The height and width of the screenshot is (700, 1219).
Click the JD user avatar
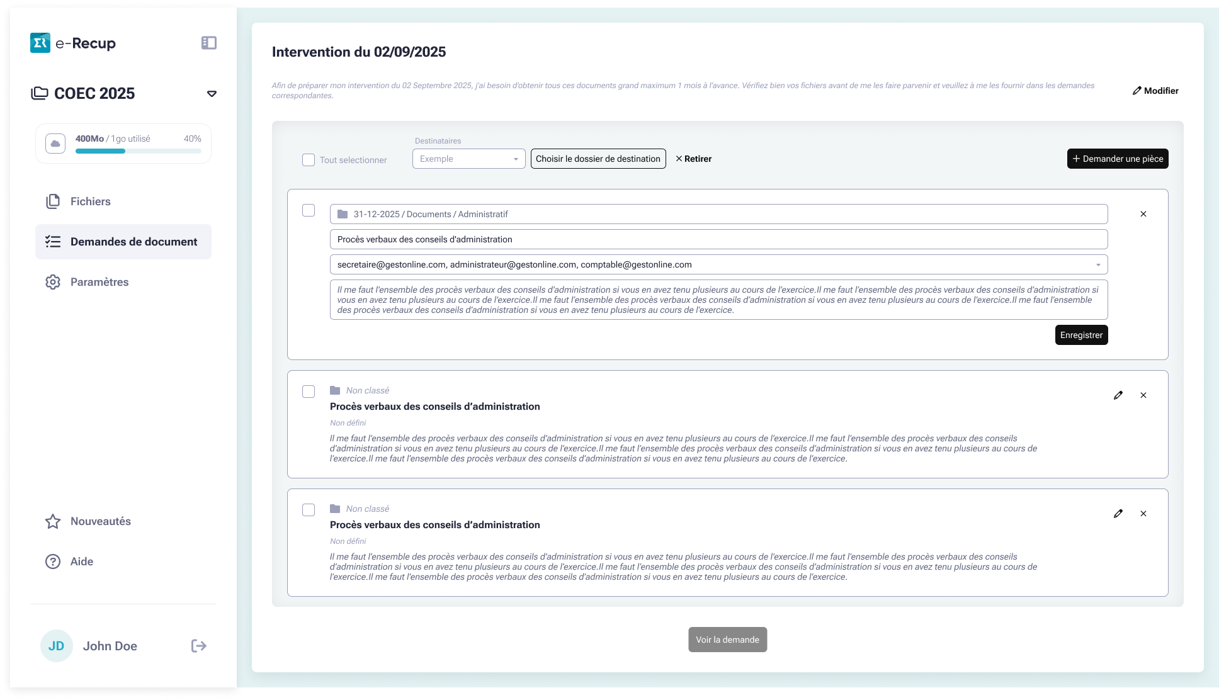tap(56, 646)
